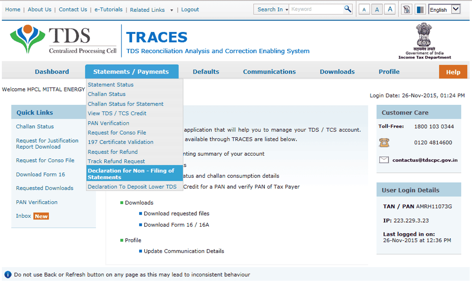Image resolution: width=472 pixels, height=284 pixels.
Task: Select the medium font size A button
Action: [x=377, y=10]
